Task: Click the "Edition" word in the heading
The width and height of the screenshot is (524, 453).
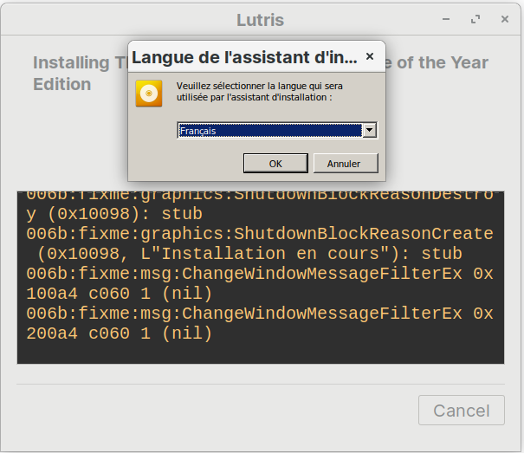Action: (x=62, y=84)
